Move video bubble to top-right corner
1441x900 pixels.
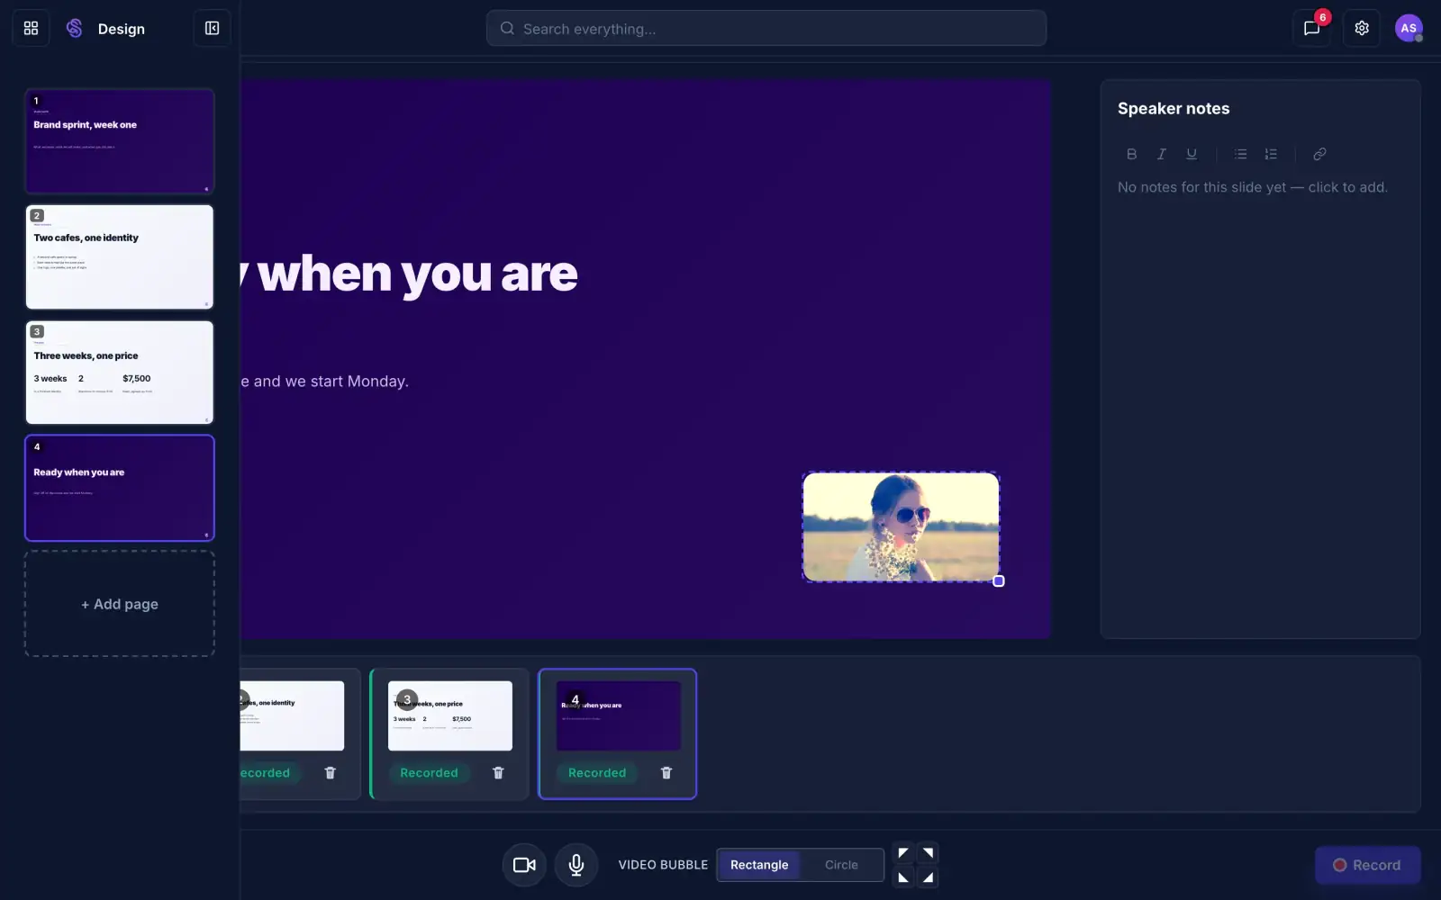tap(928, 853)
